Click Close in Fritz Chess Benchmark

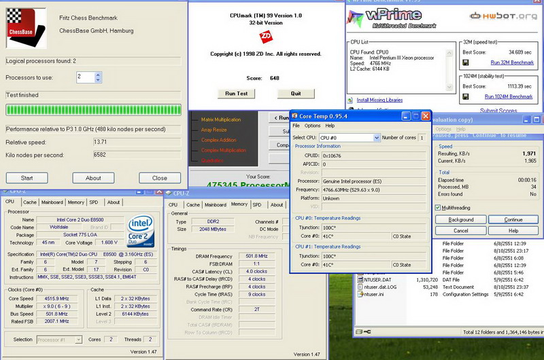160,178
